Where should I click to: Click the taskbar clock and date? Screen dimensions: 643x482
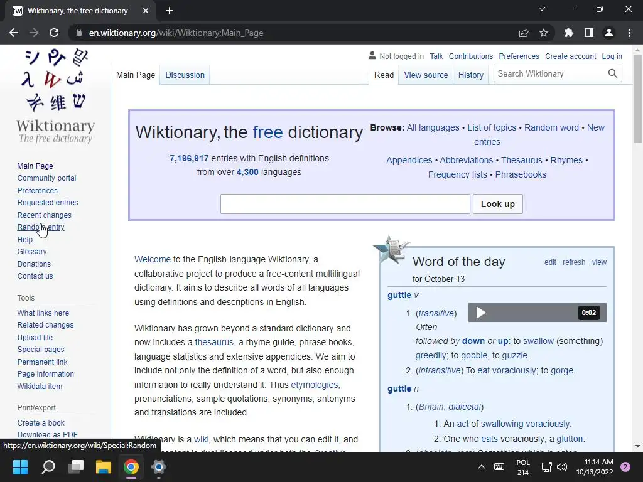[x=595, y=467]
